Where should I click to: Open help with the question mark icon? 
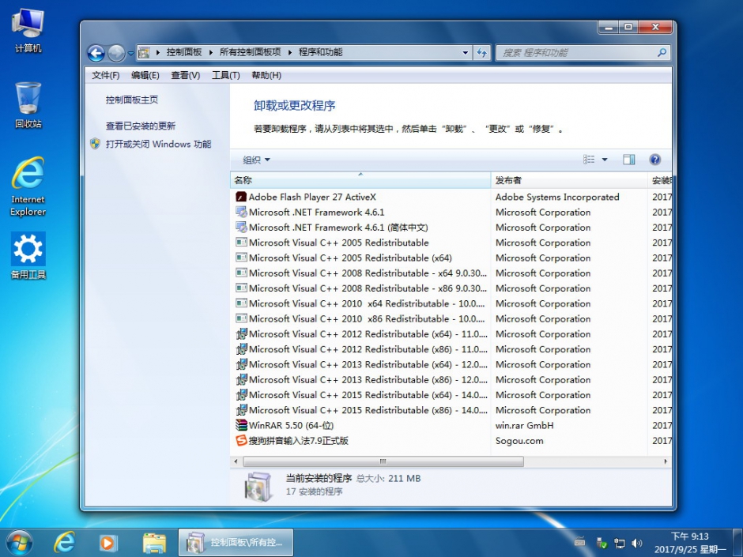[654, 160]
